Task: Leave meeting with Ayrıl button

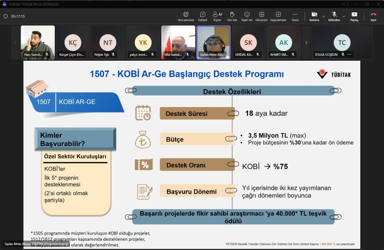Action: click(x=373, y=16)
